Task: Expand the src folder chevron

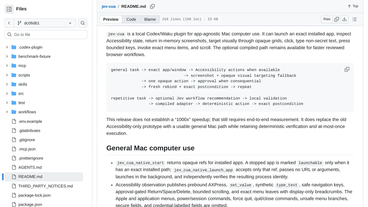Action: click(x=7, y=93)
